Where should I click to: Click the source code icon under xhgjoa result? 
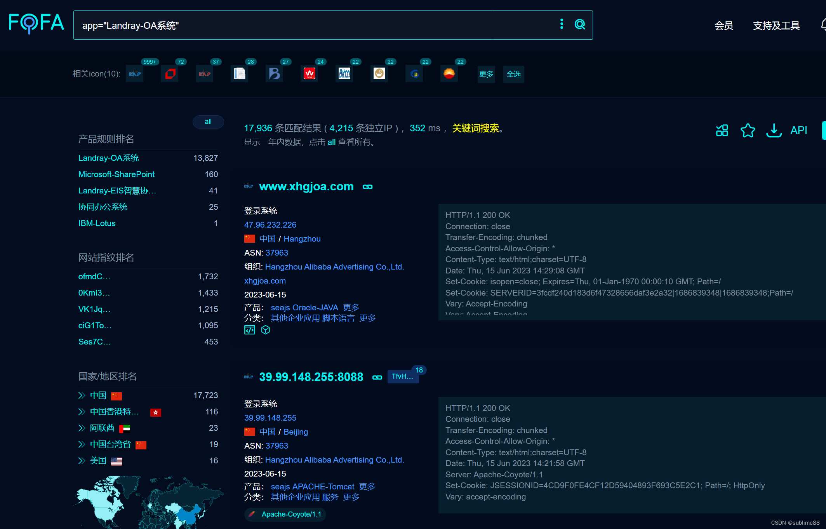[250, 330]
